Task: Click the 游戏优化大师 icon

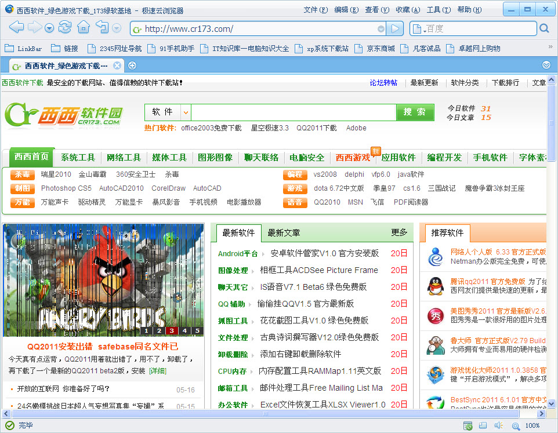Action: [x=436, y=374]
